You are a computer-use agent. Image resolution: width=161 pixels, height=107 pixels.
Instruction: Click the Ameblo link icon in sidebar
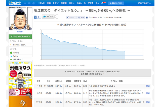[11, 53]
